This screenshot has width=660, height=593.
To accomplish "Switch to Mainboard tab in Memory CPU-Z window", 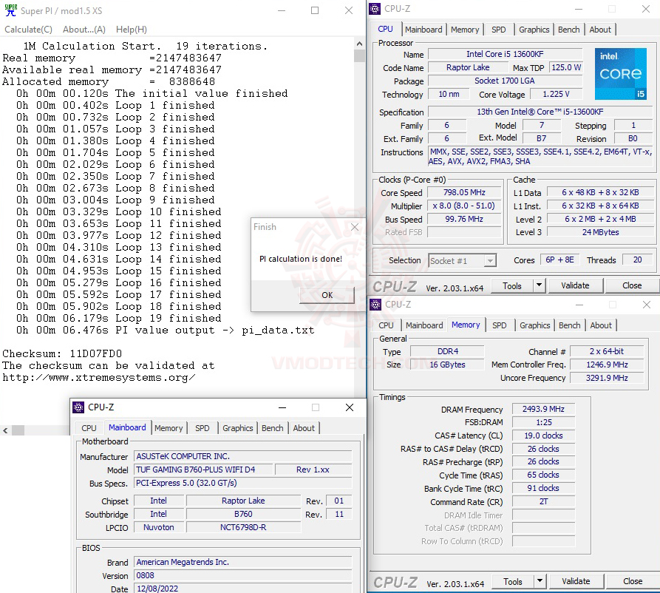I will [424, 325].
